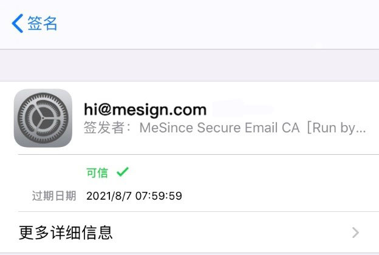This screenshot has height=255, width=379.
Task: Expand details using the right gray chevron
Action: pyautogui.click(x=355, y=233)
